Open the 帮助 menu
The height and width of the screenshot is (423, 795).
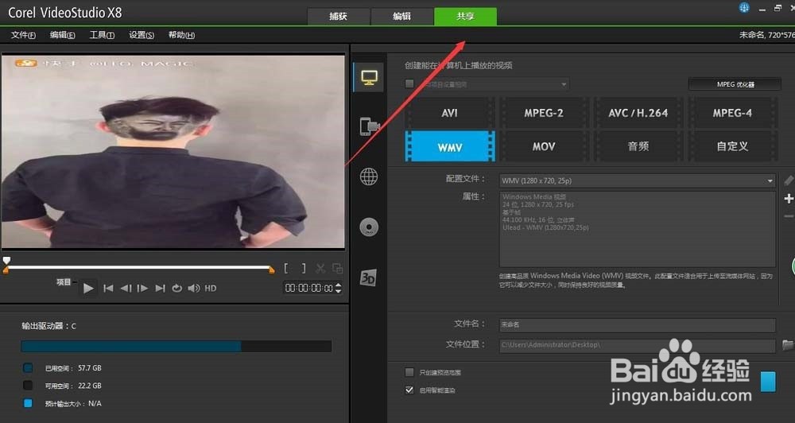(x=181, y=35)
